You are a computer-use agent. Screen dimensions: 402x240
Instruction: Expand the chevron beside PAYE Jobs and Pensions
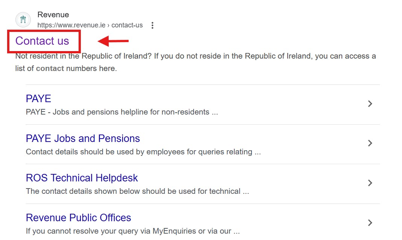point(370,143)
